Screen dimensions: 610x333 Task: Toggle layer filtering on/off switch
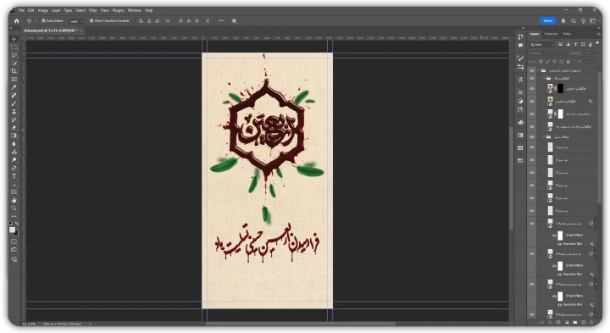coord(597,43)
